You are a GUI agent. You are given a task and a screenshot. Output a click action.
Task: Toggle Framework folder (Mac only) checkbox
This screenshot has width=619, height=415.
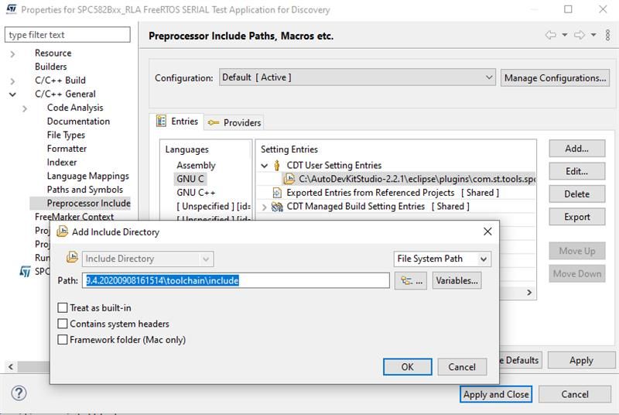(x=63, y=339)
